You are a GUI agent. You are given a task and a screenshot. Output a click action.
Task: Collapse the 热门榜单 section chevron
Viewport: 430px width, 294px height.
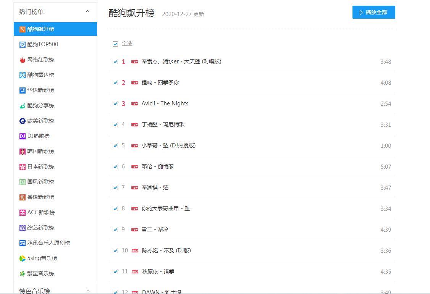(x=87, y=11)
